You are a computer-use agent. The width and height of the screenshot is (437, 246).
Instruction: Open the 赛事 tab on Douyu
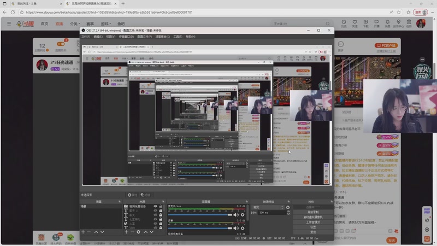tap(90, 24)
